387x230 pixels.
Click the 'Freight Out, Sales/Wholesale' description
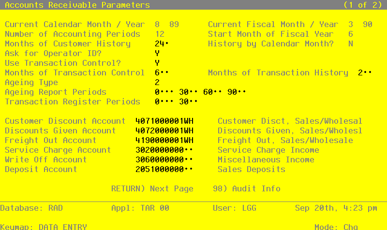pos(285,140)
